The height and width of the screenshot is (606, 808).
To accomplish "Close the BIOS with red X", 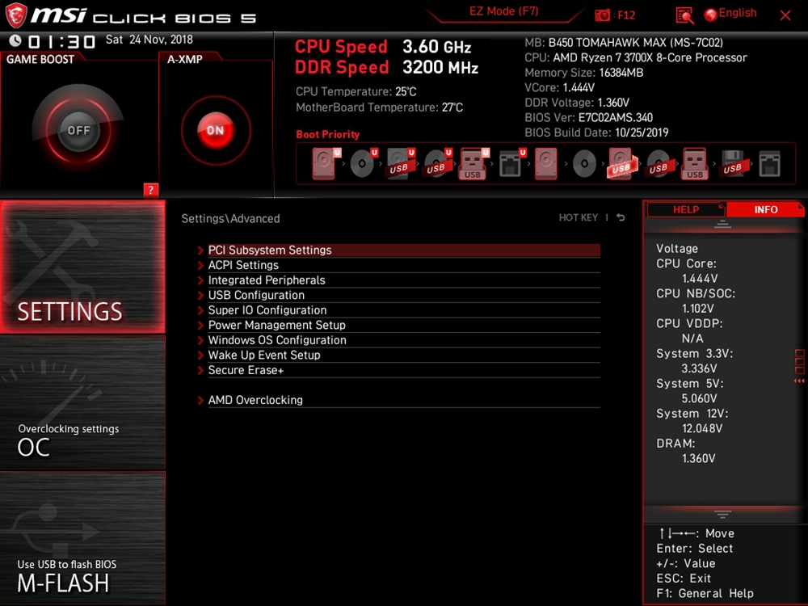I will coord(785,15).
